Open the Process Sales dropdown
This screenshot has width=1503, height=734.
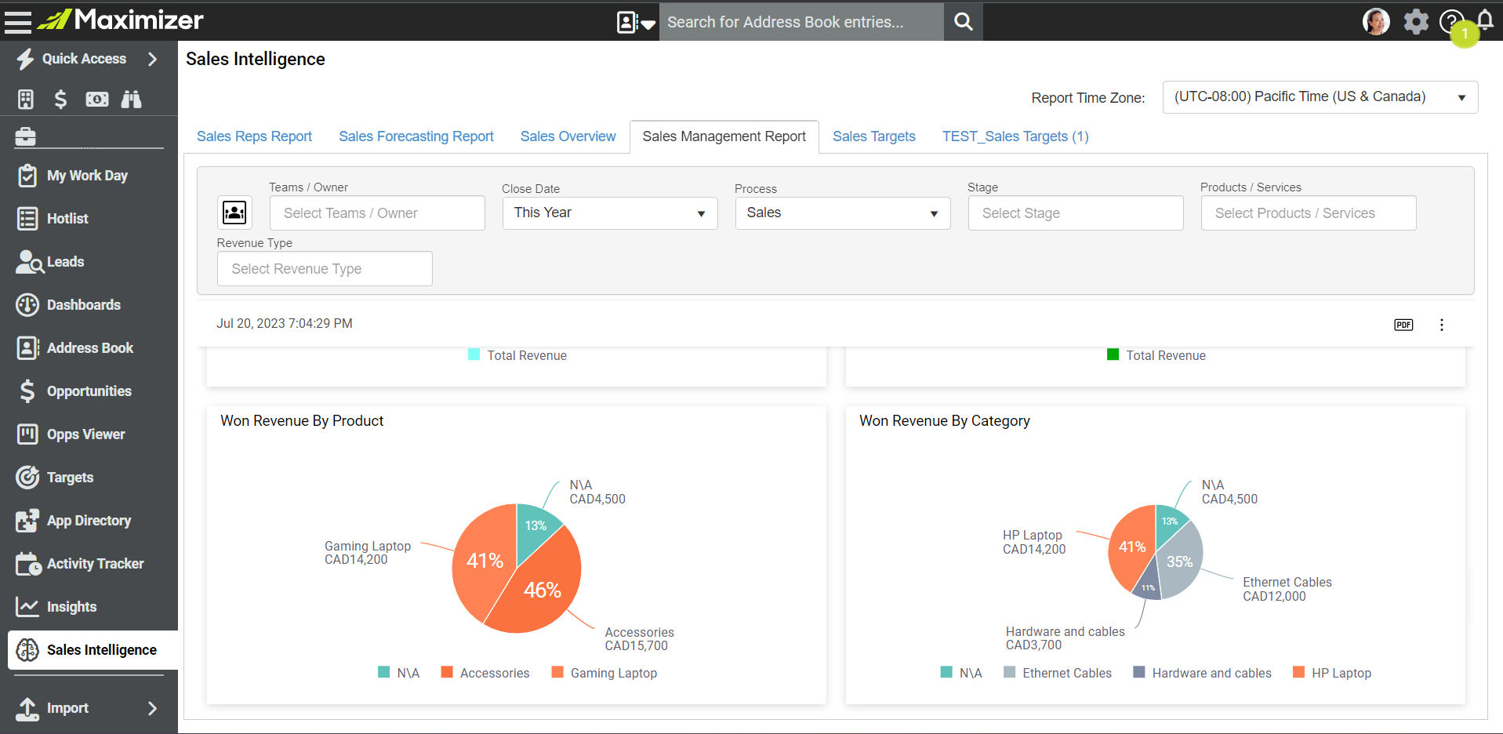pyautogui.click(x=843, y=213)
